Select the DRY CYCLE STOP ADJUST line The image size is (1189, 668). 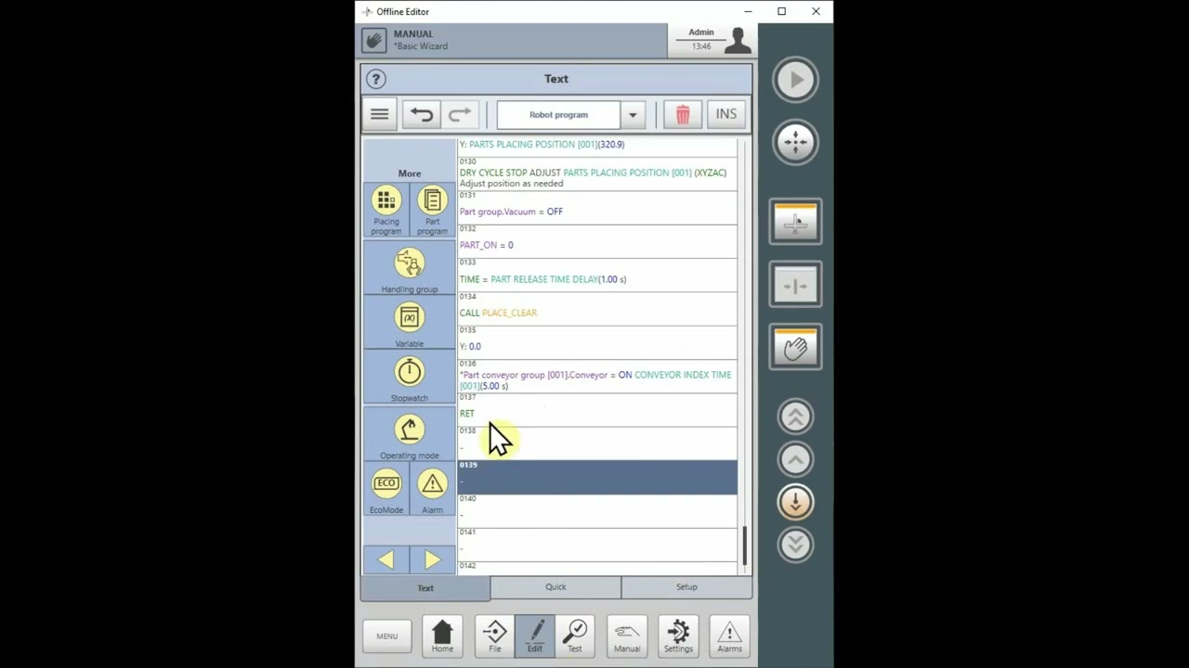pos(597,173)
